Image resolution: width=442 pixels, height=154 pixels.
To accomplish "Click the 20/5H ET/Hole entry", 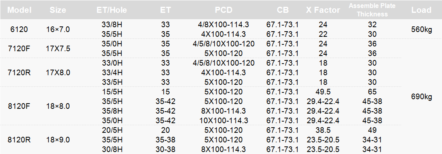I will pyautogui.click(x=112, y=130).
